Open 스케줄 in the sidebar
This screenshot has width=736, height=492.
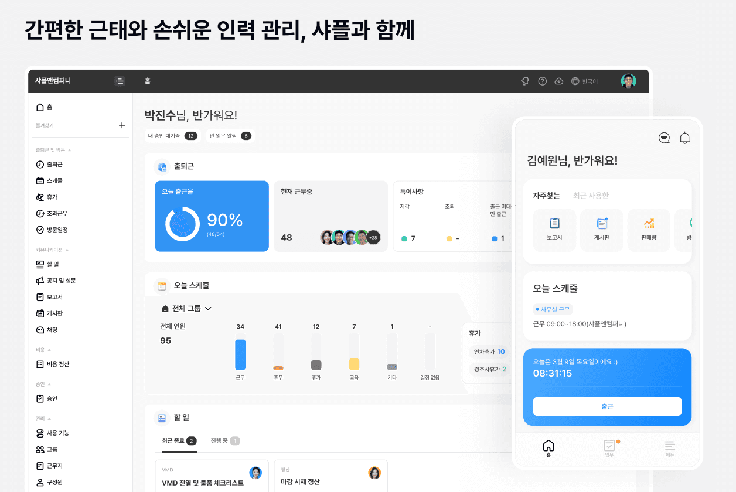point(49,181)
